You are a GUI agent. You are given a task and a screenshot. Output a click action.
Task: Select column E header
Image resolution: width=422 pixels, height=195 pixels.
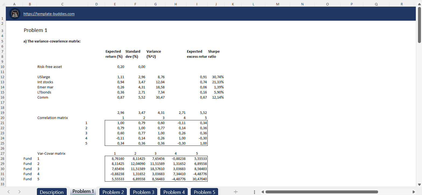(115, 4)
